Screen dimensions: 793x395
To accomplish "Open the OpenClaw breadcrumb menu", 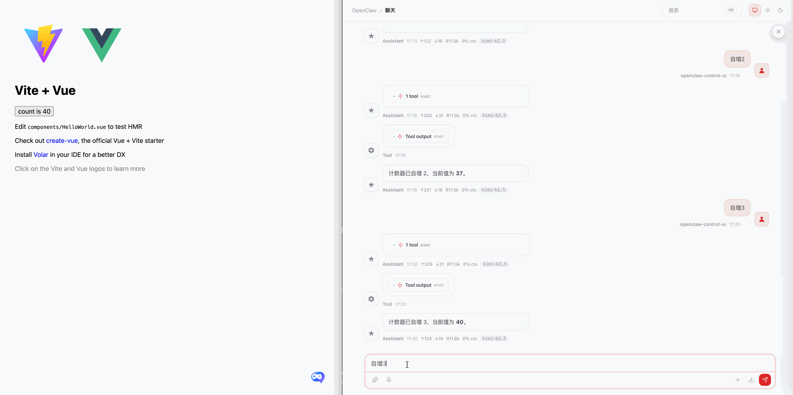I will point(364,10).
